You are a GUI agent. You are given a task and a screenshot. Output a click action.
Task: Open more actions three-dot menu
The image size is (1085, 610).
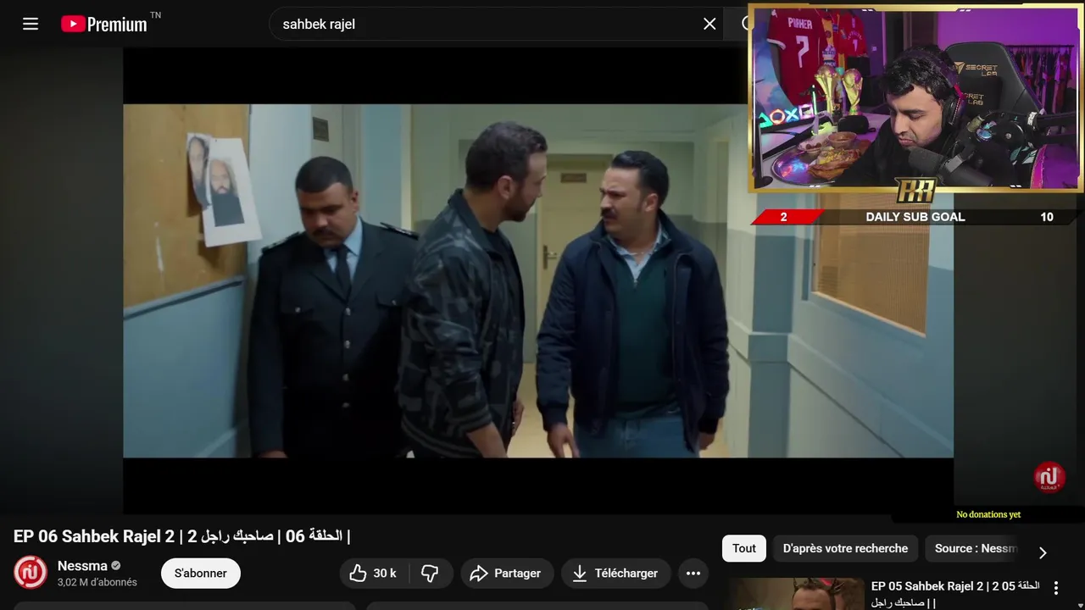pyautogui.click(x=693, y=574)
